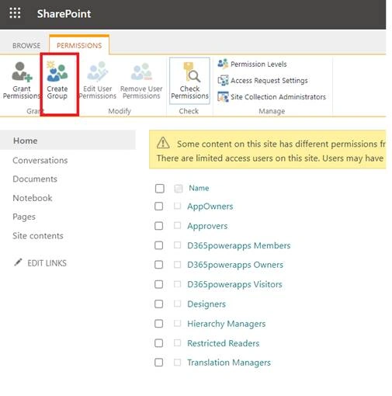Click the warning triangle icon in the banner

pyautogui.click(x=163, y=143)
